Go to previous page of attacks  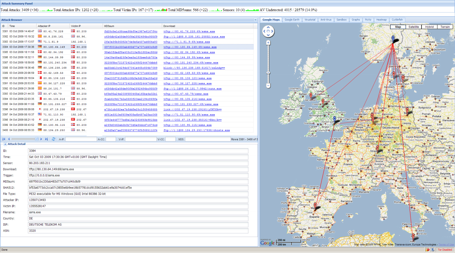[x=9, y=139]
